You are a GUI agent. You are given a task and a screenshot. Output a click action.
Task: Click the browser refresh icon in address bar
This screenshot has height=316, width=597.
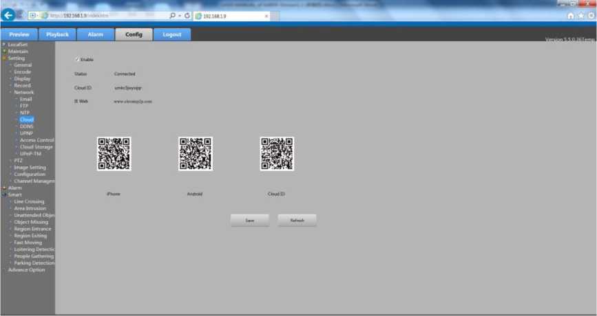pos(187,15)
